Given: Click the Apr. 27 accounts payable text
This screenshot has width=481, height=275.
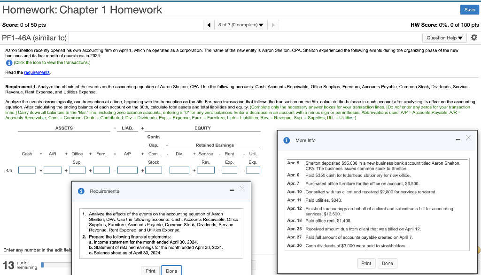Looking at the screenshot, I should [x=359, y=237].
